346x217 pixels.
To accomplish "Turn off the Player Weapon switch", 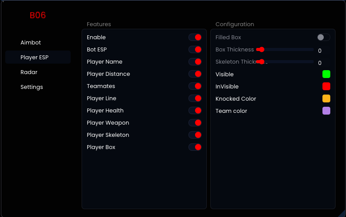I will [195, 123].
